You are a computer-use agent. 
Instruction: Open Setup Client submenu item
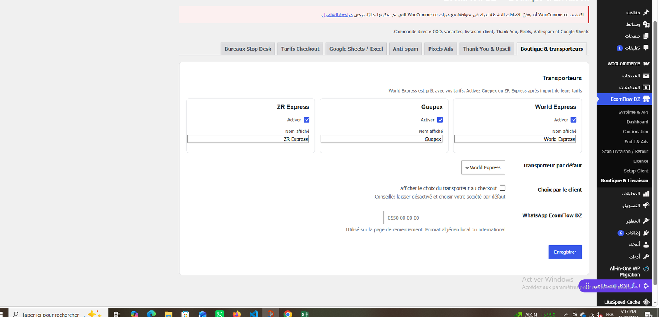636,171
